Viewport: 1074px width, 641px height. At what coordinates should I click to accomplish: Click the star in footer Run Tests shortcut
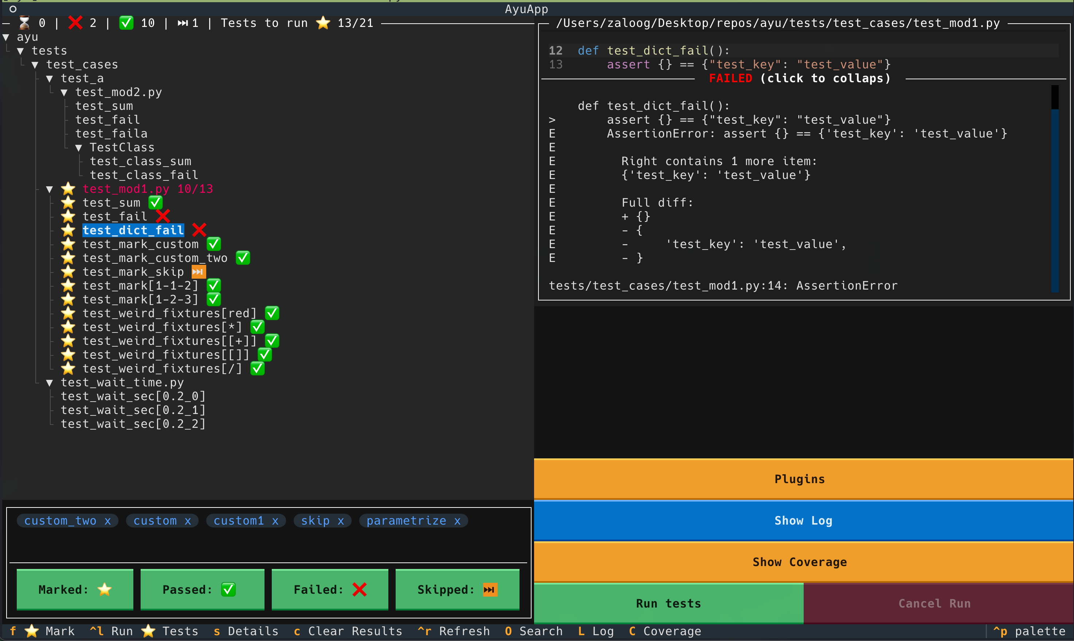tap(148, 631)
